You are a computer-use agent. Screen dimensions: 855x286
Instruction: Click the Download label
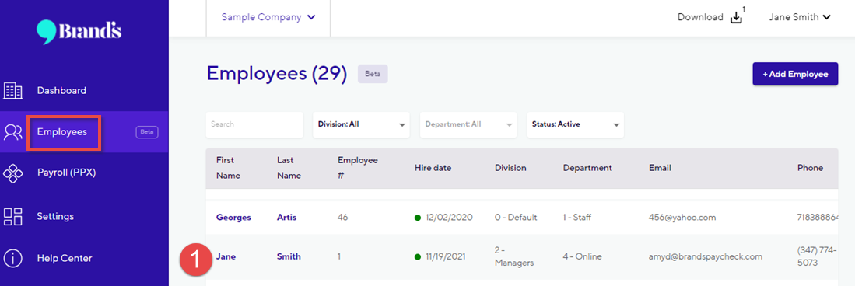point(700,17)
